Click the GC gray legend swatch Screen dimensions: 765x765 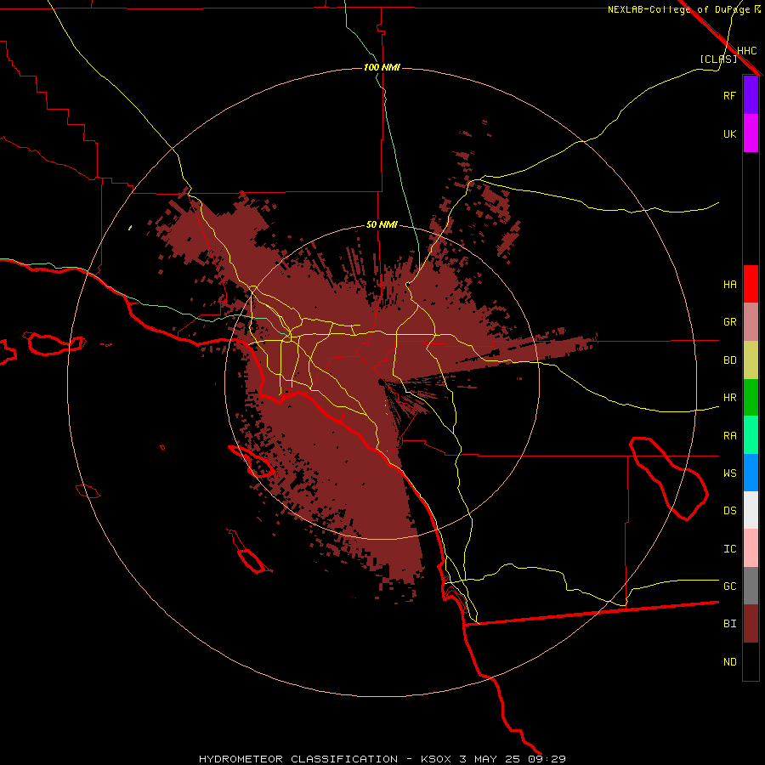point(751,586)
